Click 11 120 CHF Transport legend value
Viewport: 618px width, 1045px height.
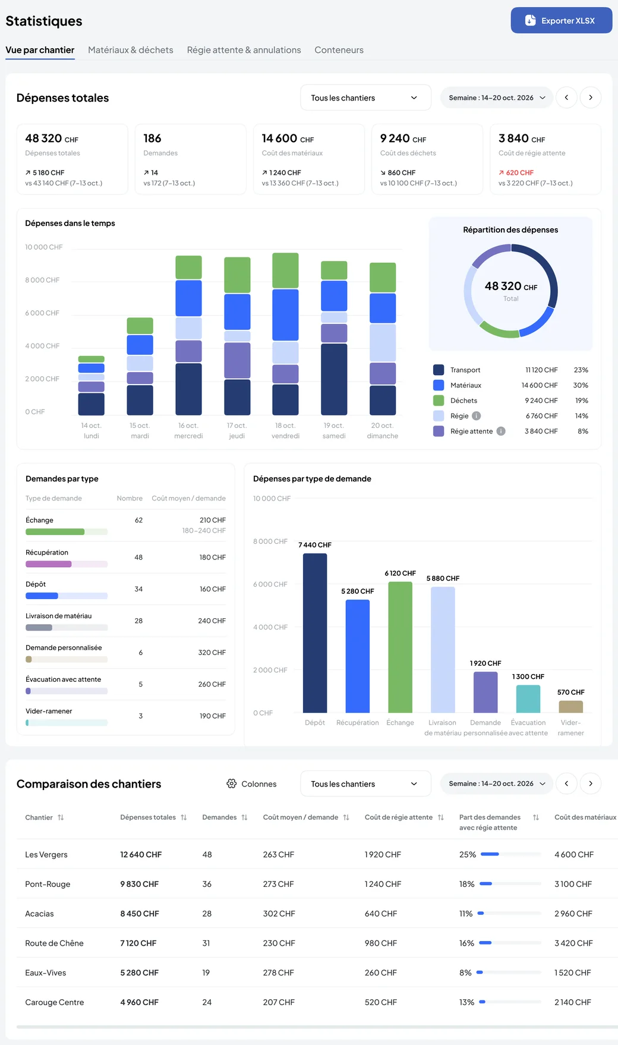click(541, 370)
